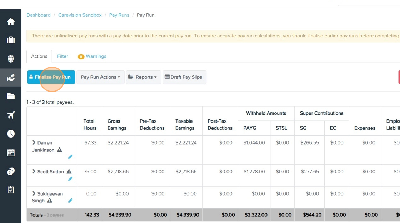The height and width of the screenshot is (223, 400).
Task: Expand Sukhjeevan Singh row chevron
Action: [34, 193]
